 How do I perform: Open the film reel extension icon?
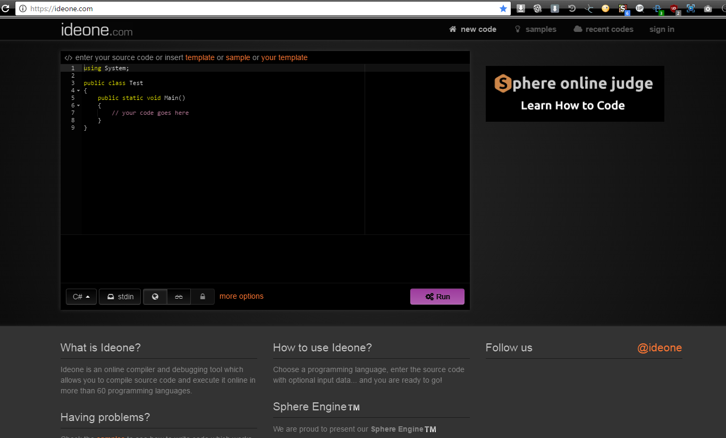(x=537, y=9)
